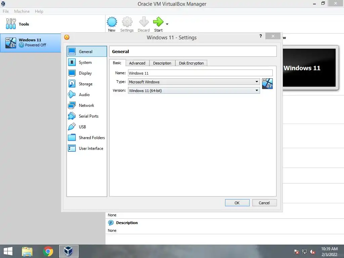344x258 pixels.
Task: Open the File menu
Action: point(6,11)
